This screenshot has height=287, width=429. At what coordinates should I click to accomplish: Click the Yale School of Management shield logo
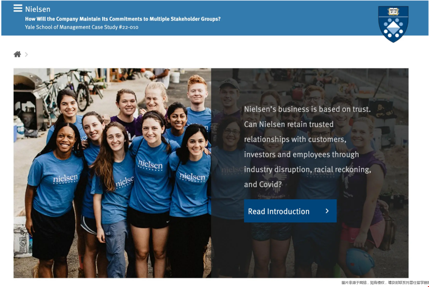coord(393,24)
